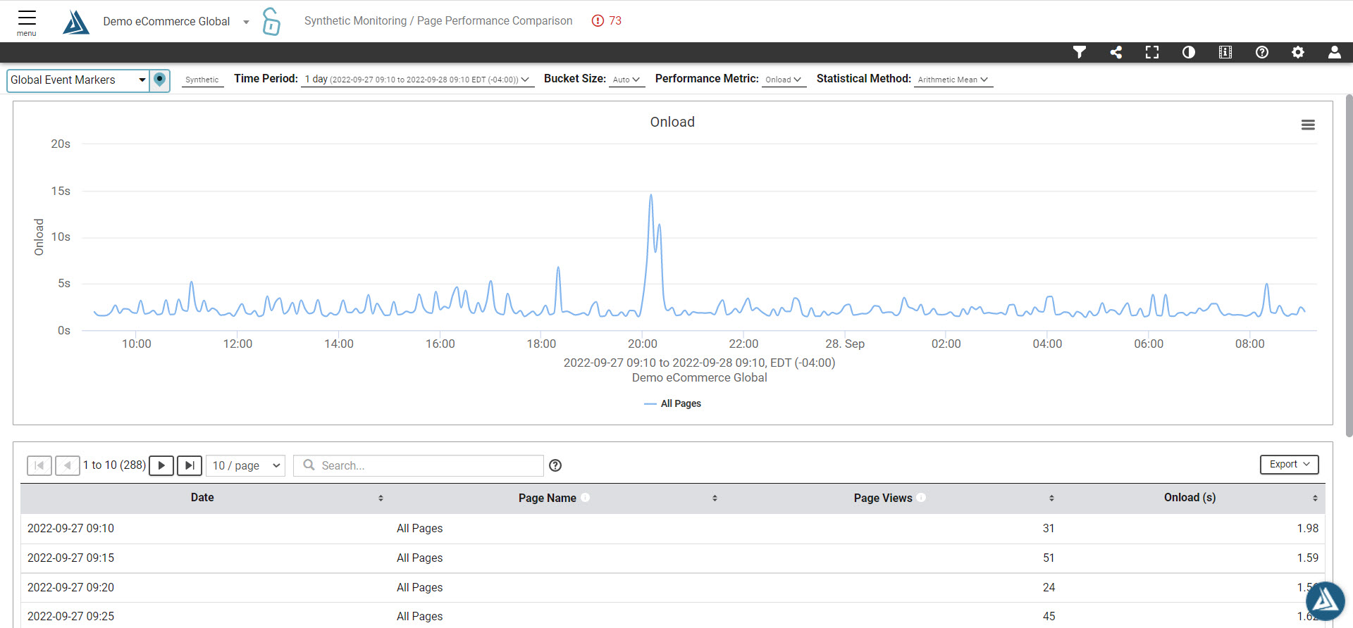Click the open padlock icon
The image size is (1353, 628).
click(x=271, y=21)
